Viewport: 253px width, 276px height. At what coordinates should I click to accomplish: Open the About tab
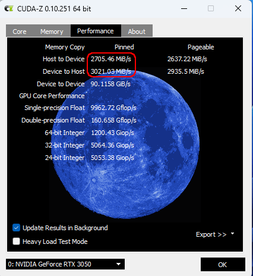137,32
